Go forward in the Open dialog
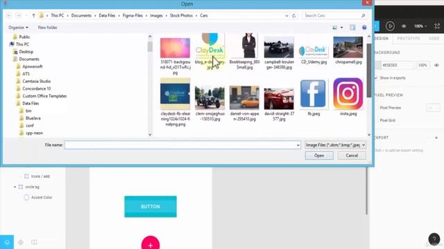The width and height of the screenshot is (444, 249). coord(19,15)
